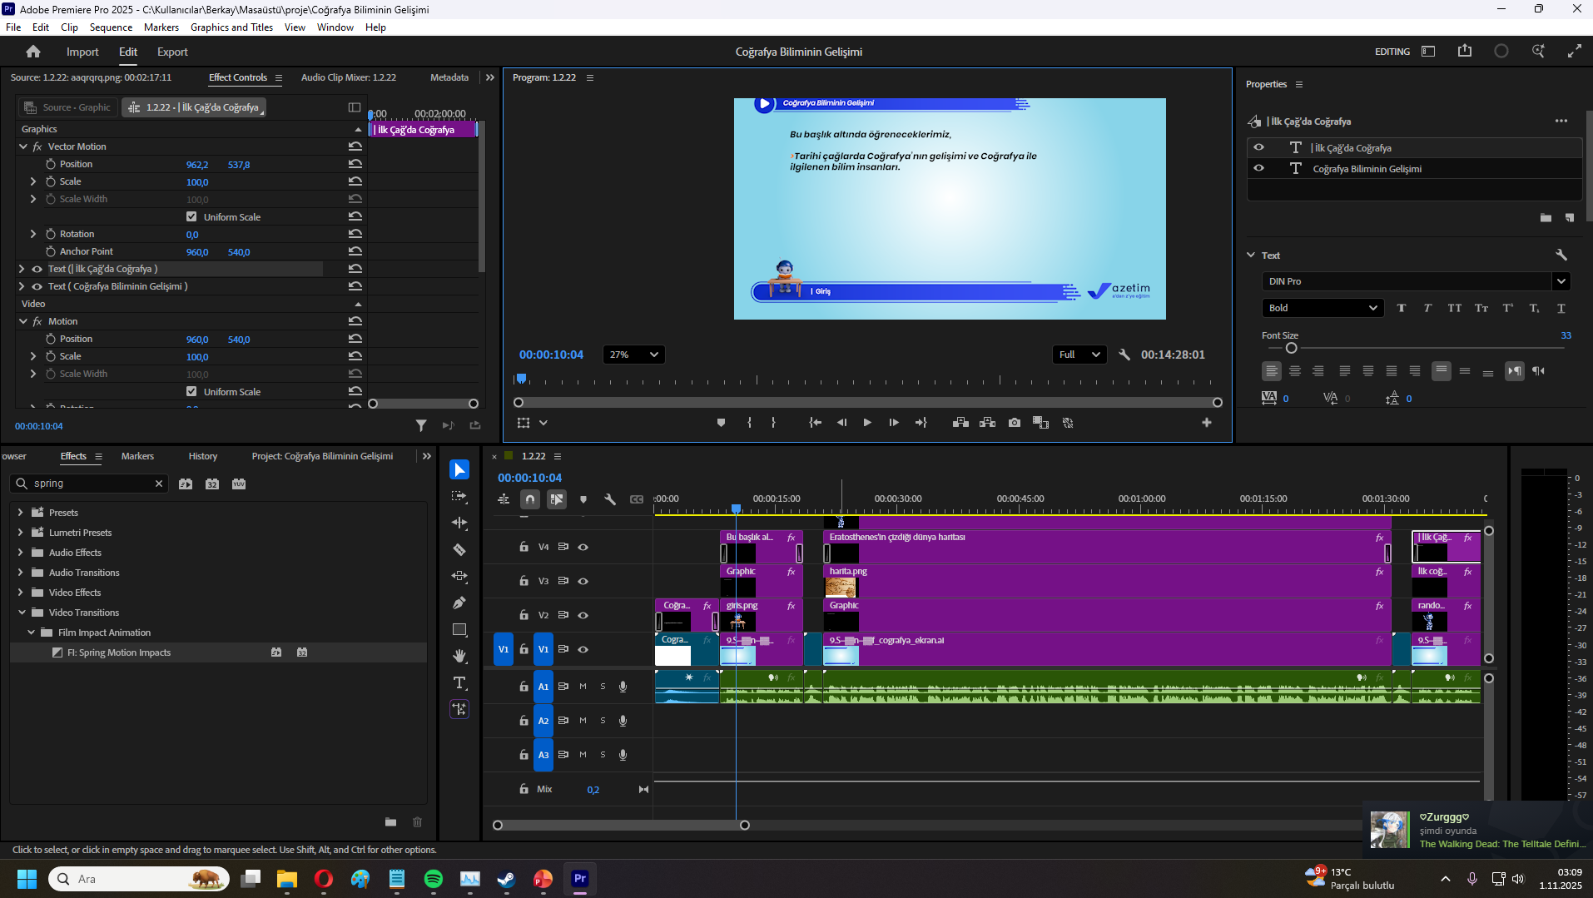Screen dimensions: 1593x898
Task: Toggle visibility of Text İlk Çağ'da Coğrafya effect
Action: pyautogui.click(x=37, y=269)
